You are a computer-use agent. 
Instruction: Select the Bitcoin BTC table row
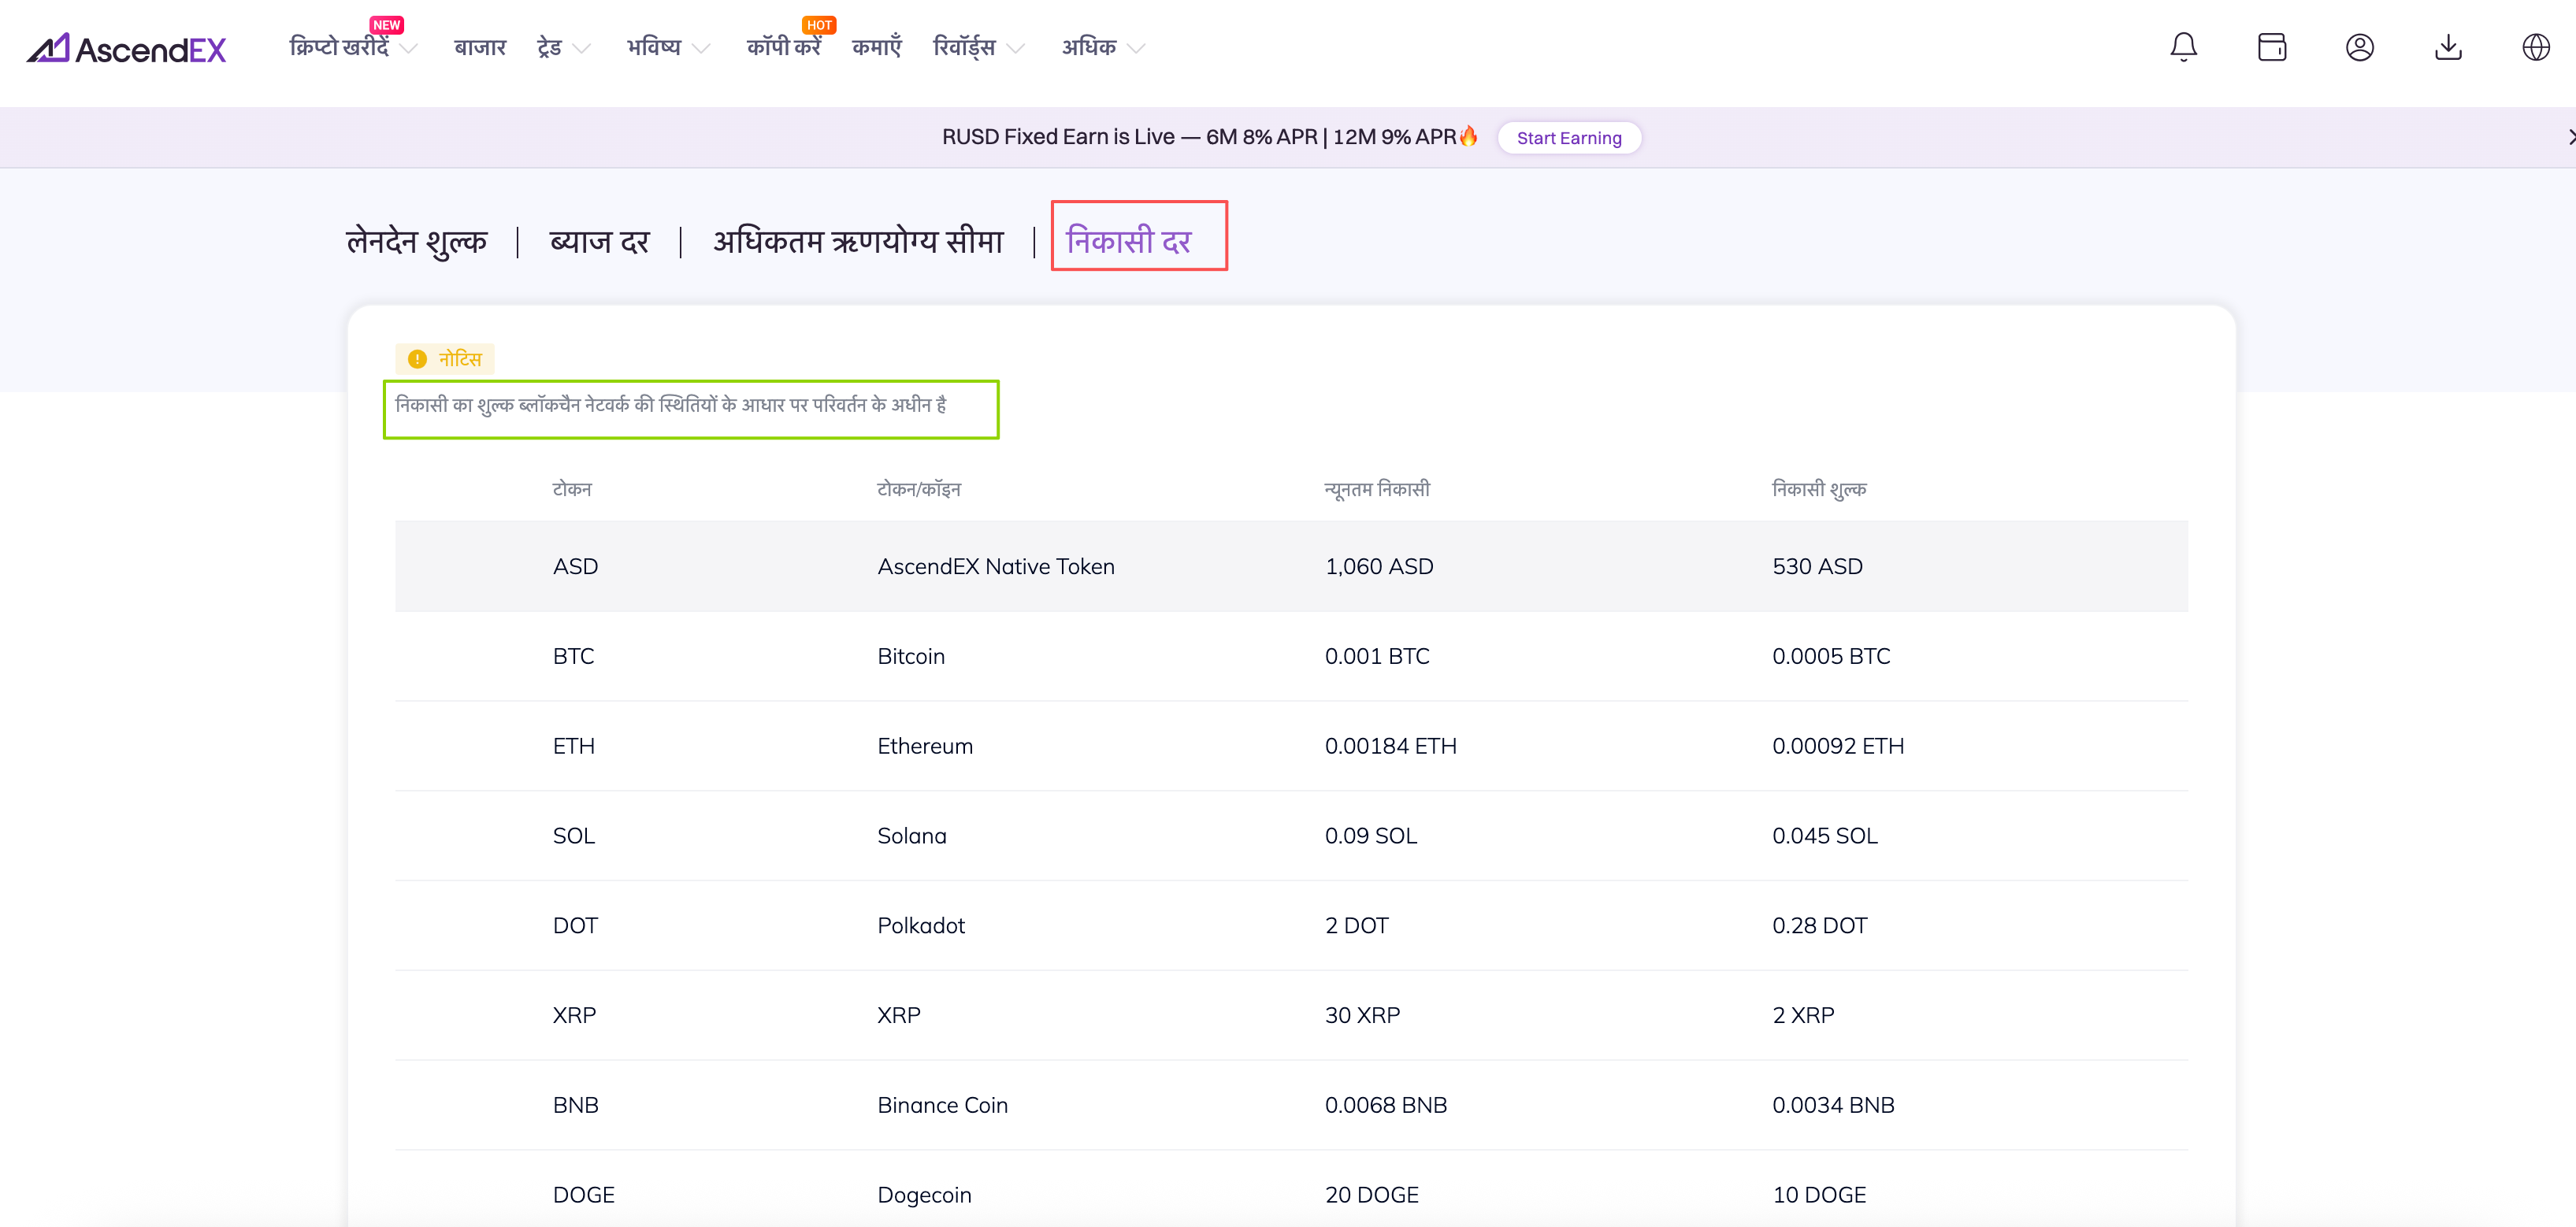coord(1290,656)
